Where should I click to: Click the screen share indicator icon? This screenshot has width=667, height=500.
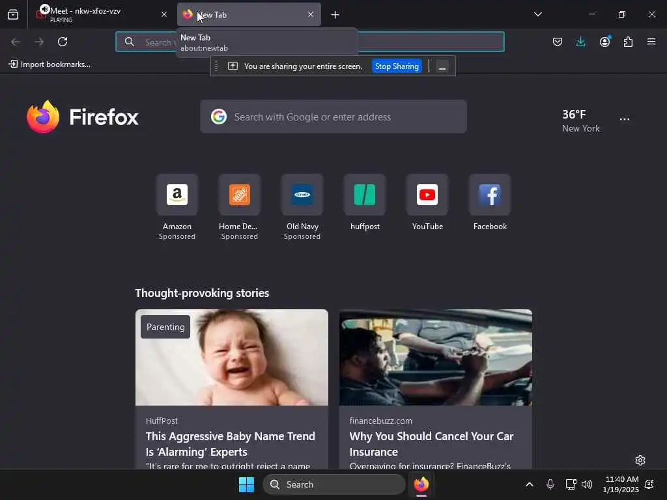click(x=233, y=66)
